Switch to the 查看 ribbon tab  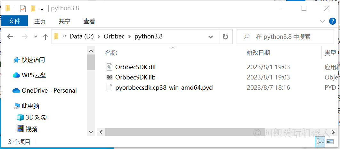[89, 21]
